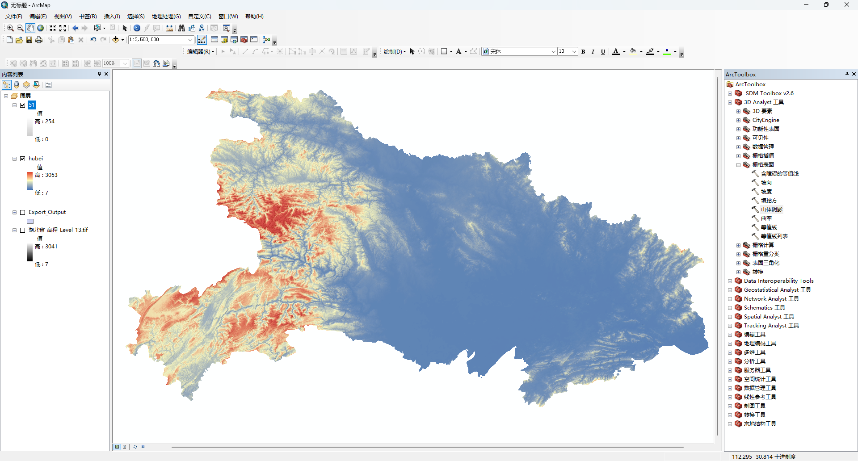Expand the SDM Toolbox v2.6 node

(x=730, y=93)
